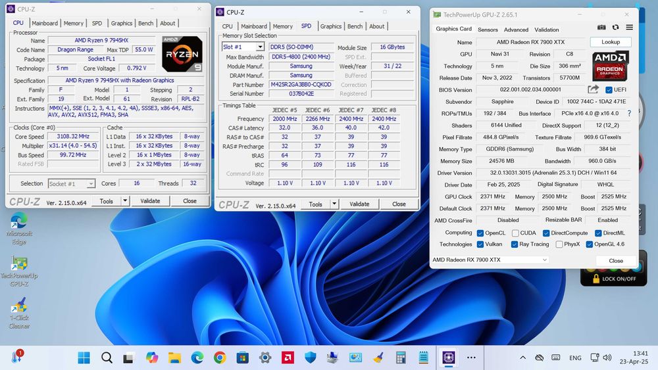Take a GPU-Z screenshot with camera icon

click(601, 28)
